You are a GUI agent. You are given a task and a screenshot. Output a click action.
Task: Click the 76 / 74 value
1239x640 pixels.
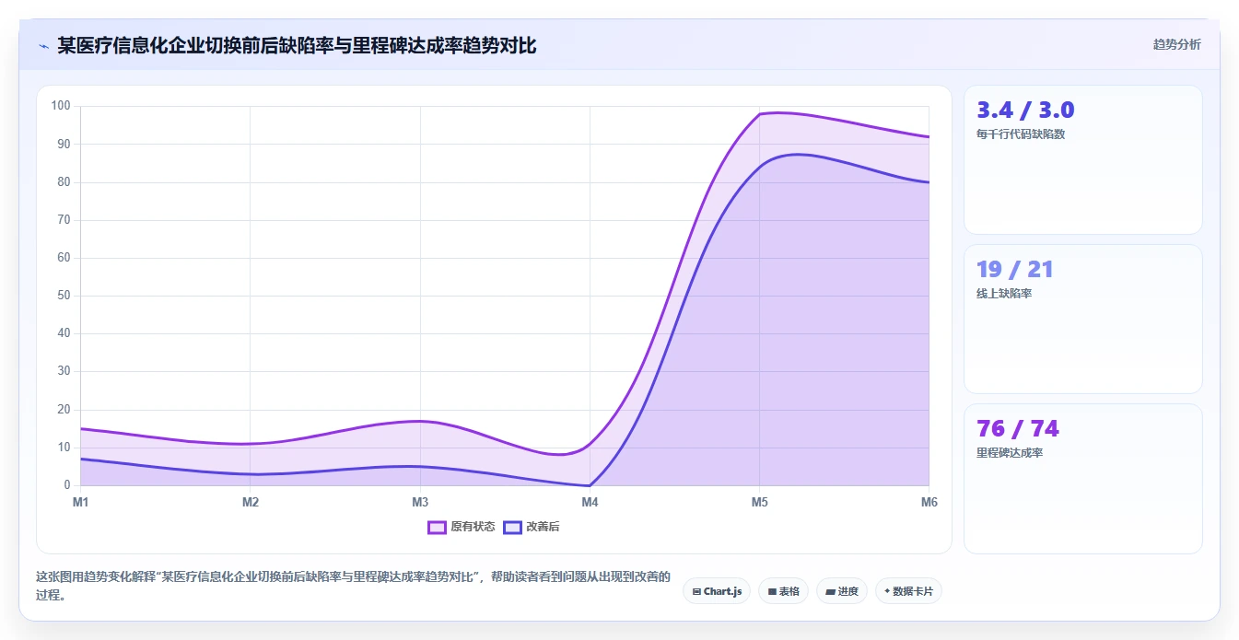click(x=1018, y=429)
